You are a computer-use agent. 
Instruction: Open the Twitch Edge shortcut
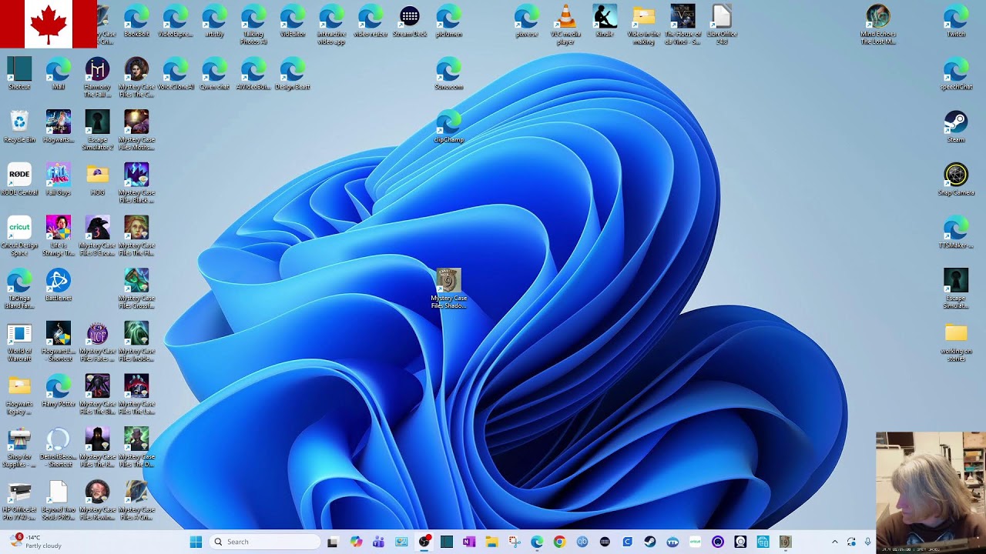point(956,22)
